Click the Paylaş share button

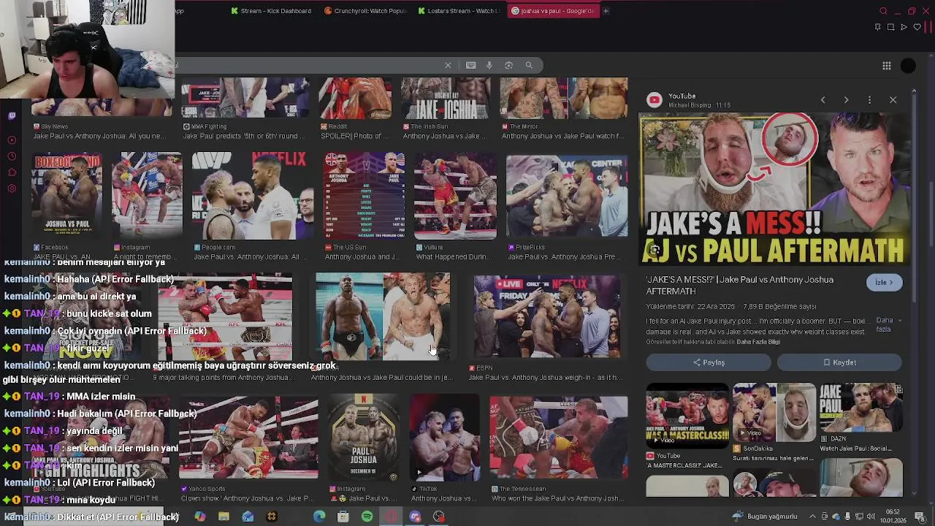[x=709, y=362]
